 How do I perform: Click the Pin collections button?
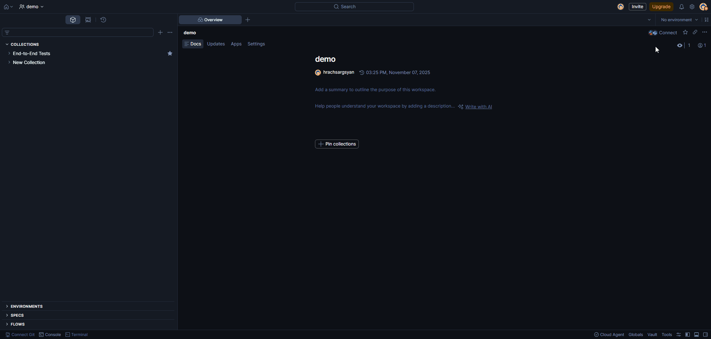[x=337, y=144]
